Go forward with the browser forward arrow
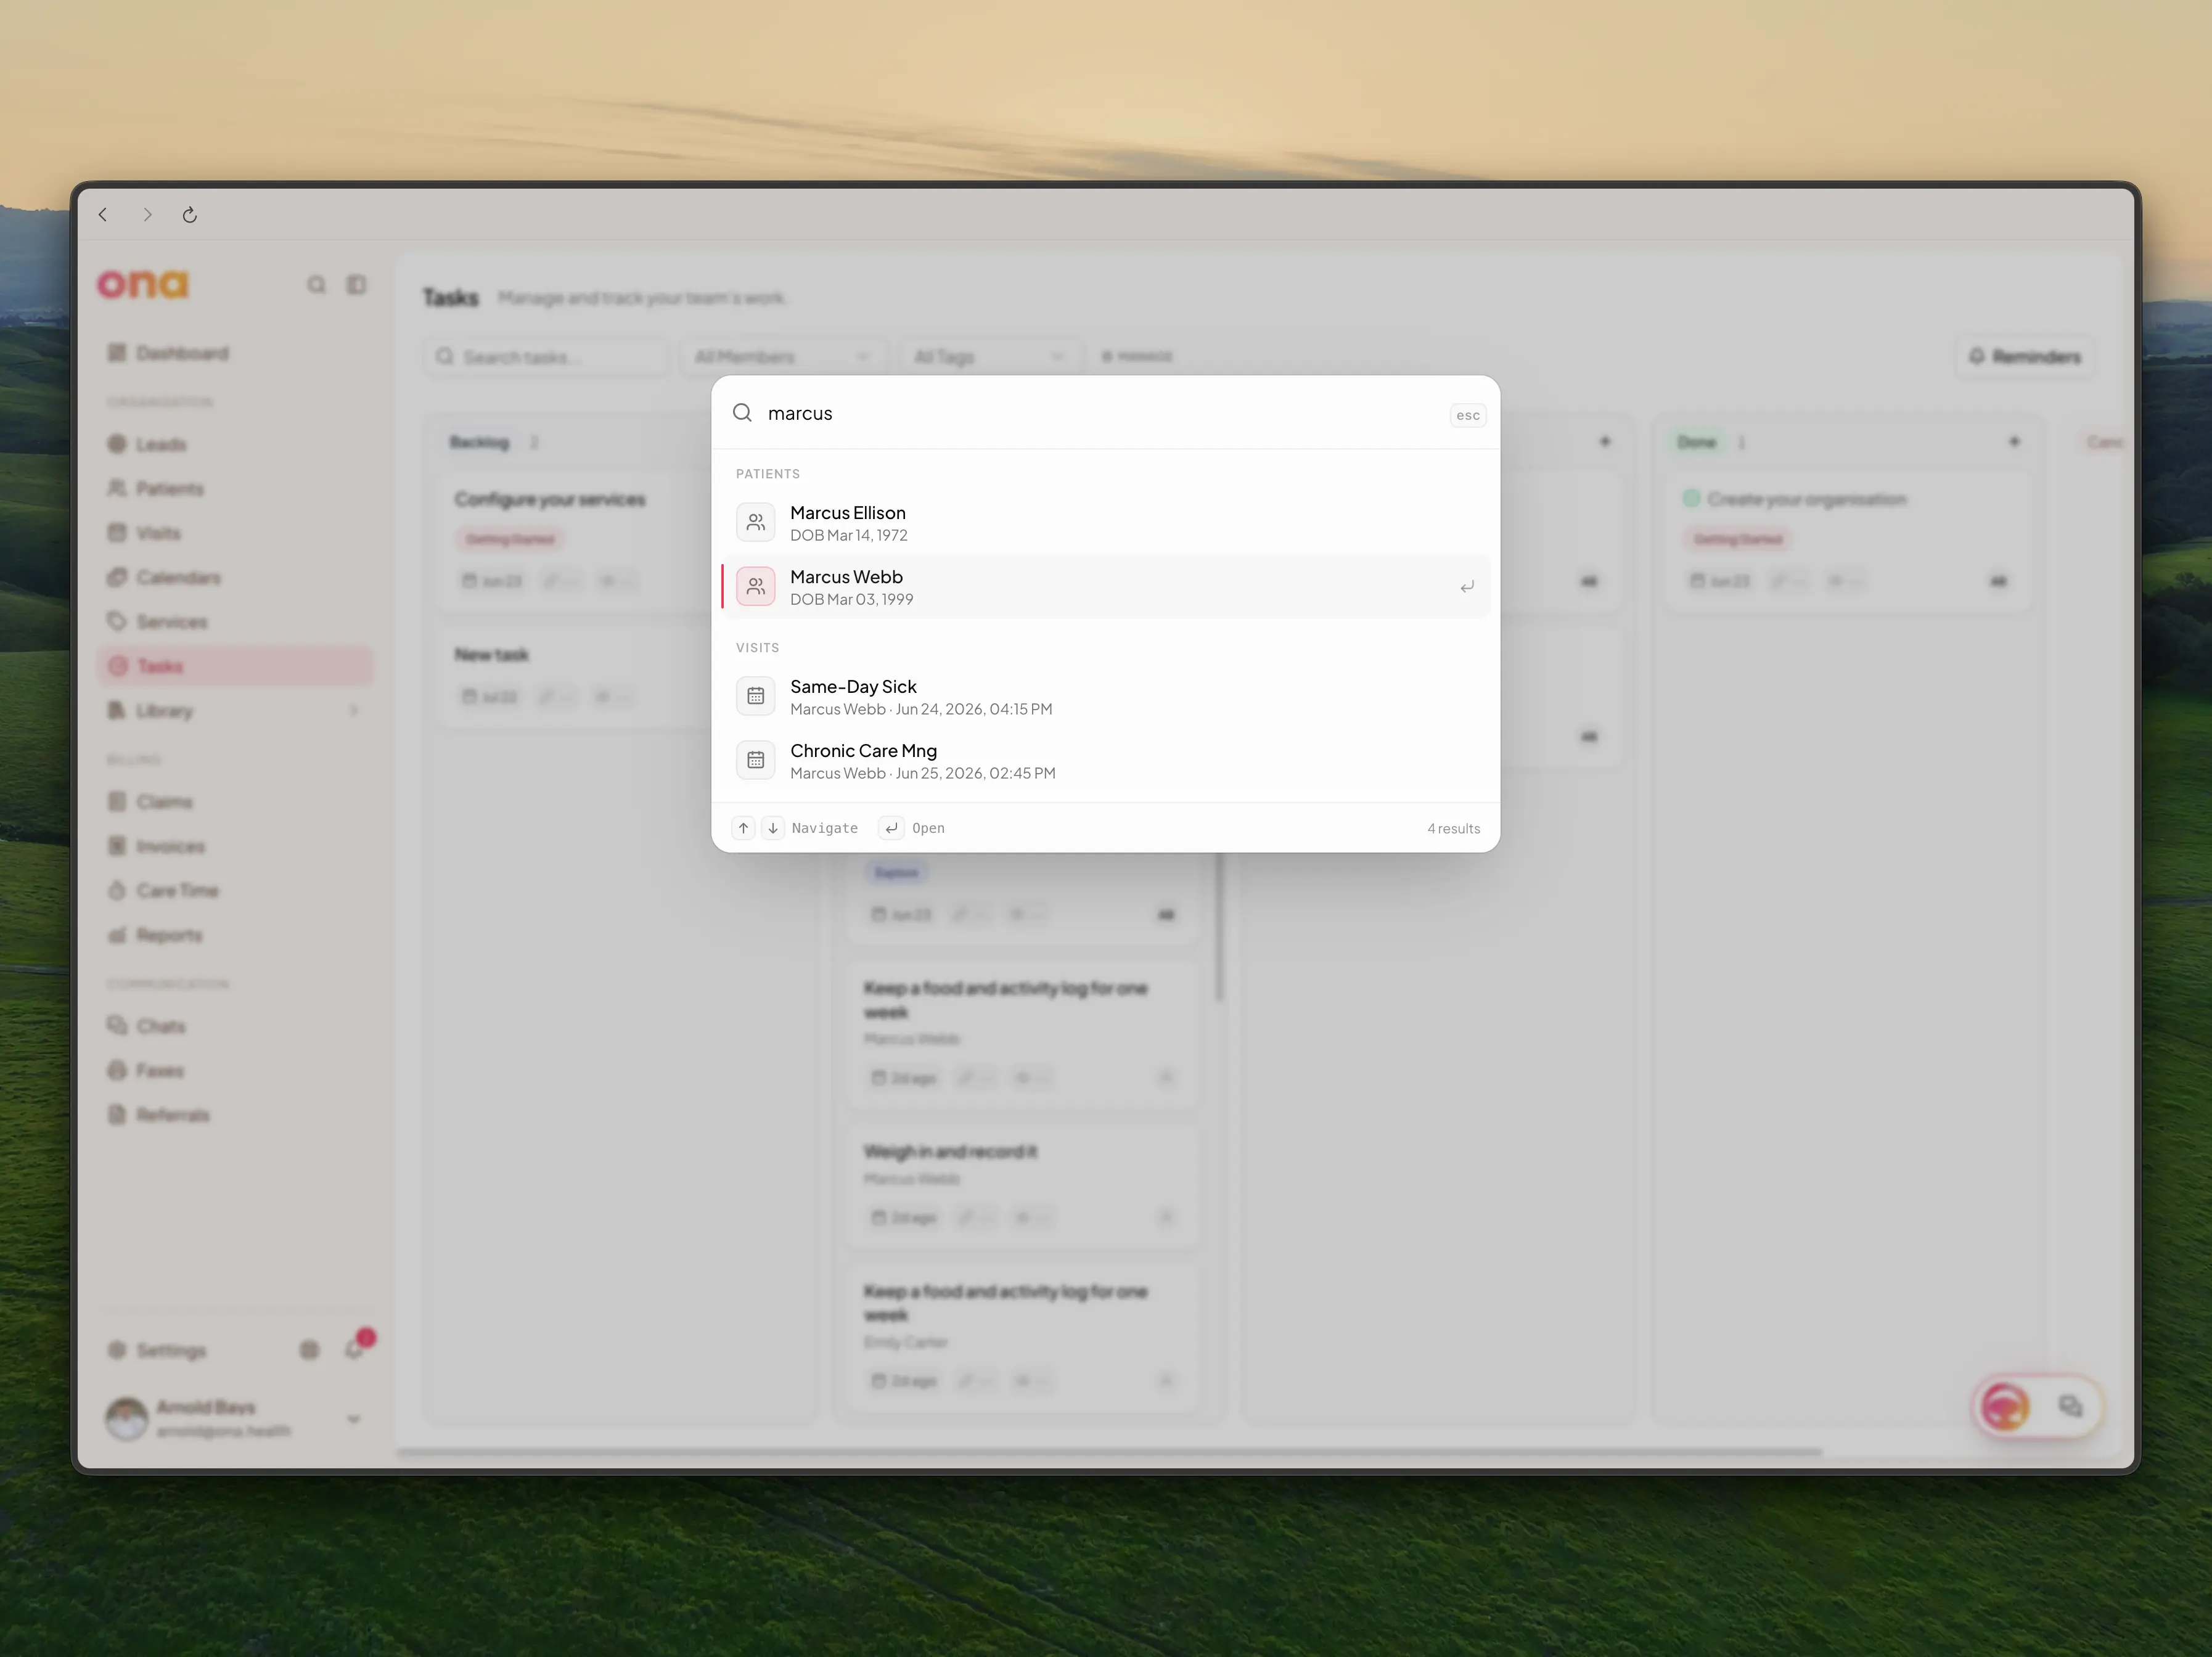 147,215
